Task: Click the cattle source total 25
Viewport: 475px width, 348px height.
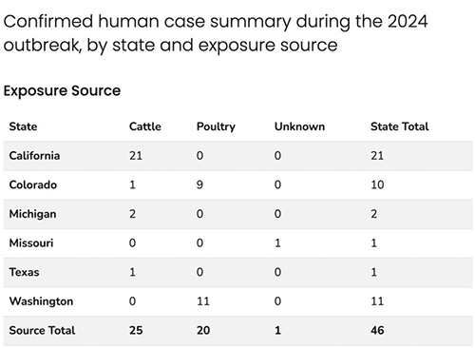Action: 136,331
